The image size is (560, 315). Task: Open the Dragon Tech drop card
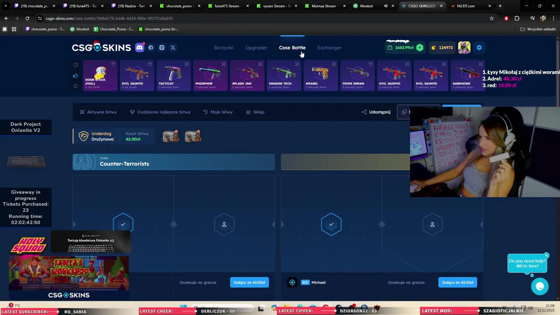point(284,76)
